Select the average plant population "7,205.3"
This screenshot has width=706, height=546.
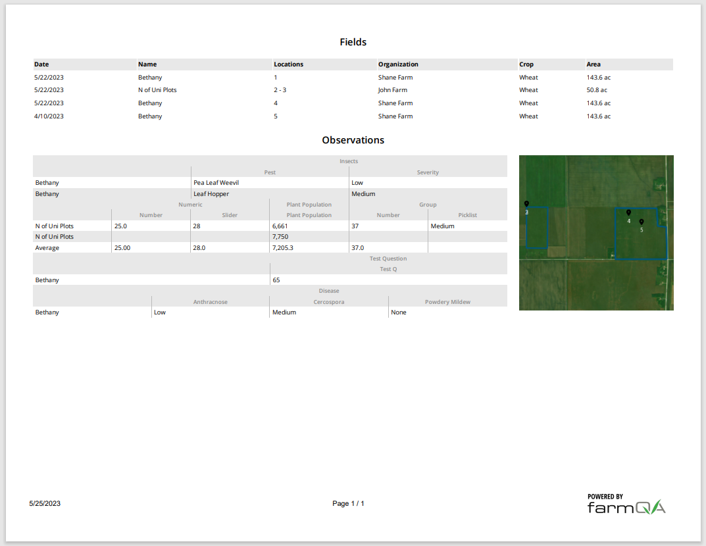click(283, 248)
